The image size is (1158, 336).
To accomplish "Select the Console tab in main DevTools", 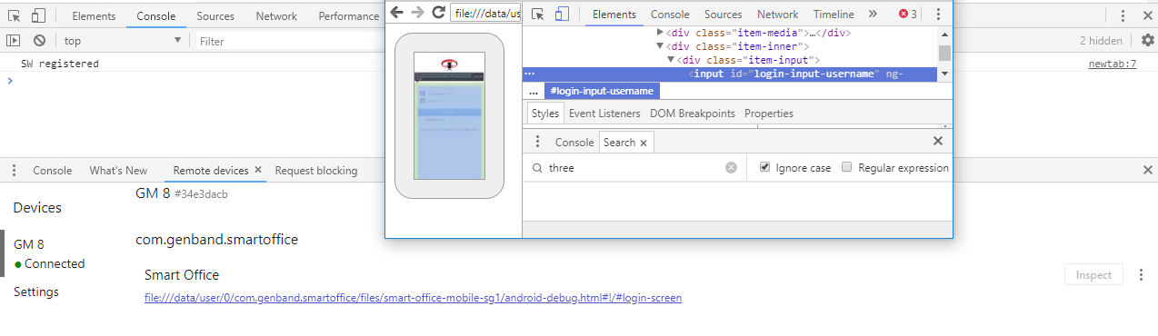I will 156,15.
